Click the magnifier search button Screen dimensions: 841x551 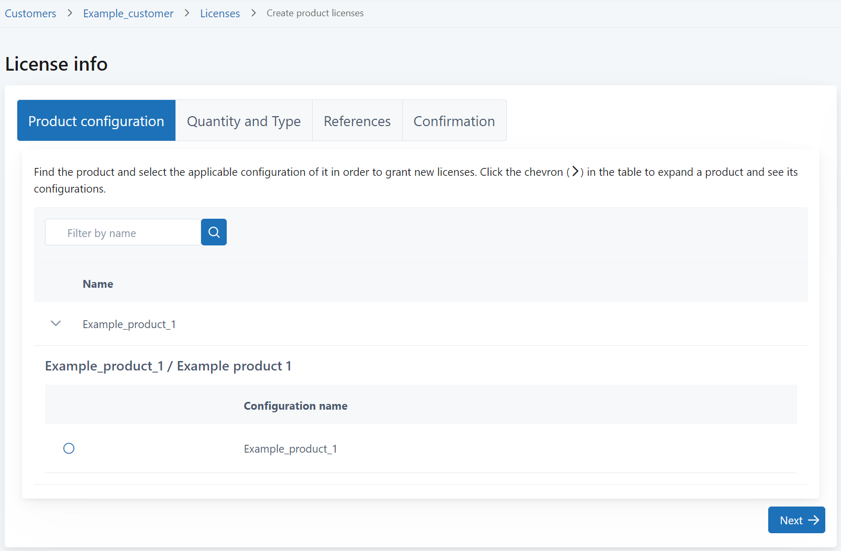click(x=214, y=232)
